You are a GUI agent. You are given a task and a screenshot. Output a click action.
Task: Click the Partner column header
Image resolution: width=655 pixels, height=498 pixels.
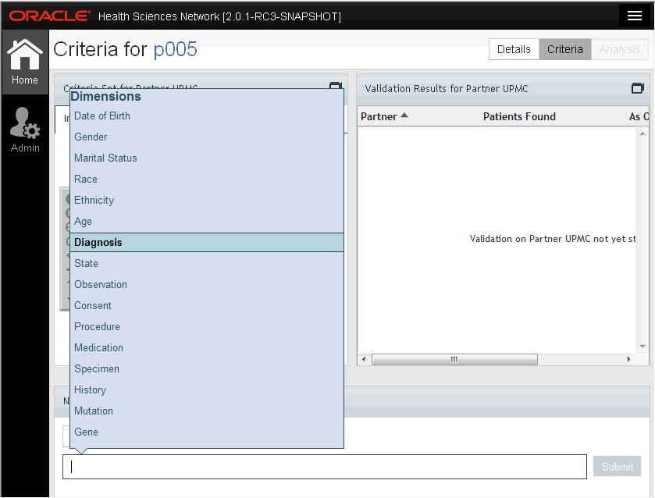click(379, 116)
